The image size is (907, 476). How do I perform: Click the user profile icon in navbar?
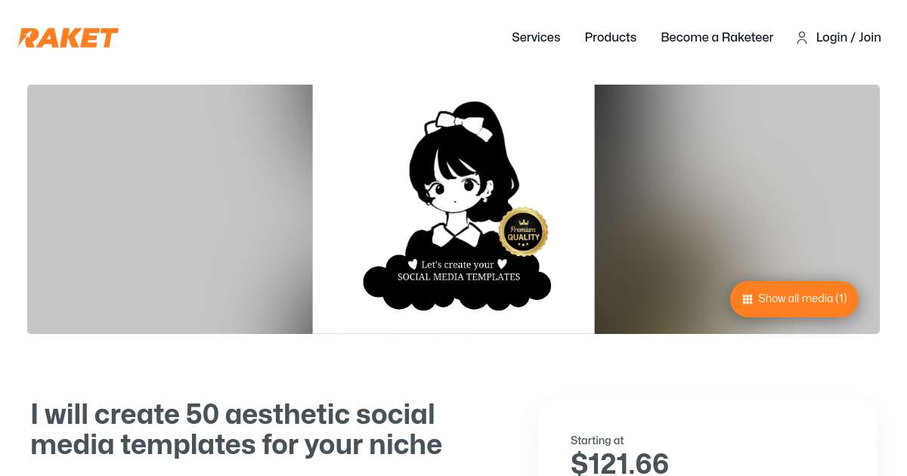[802, 38]
